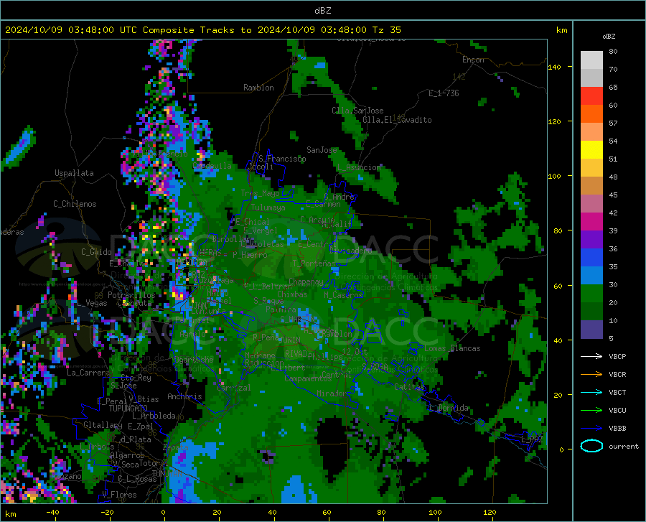Click the 'Potrerillos' place label

point(131,295)
